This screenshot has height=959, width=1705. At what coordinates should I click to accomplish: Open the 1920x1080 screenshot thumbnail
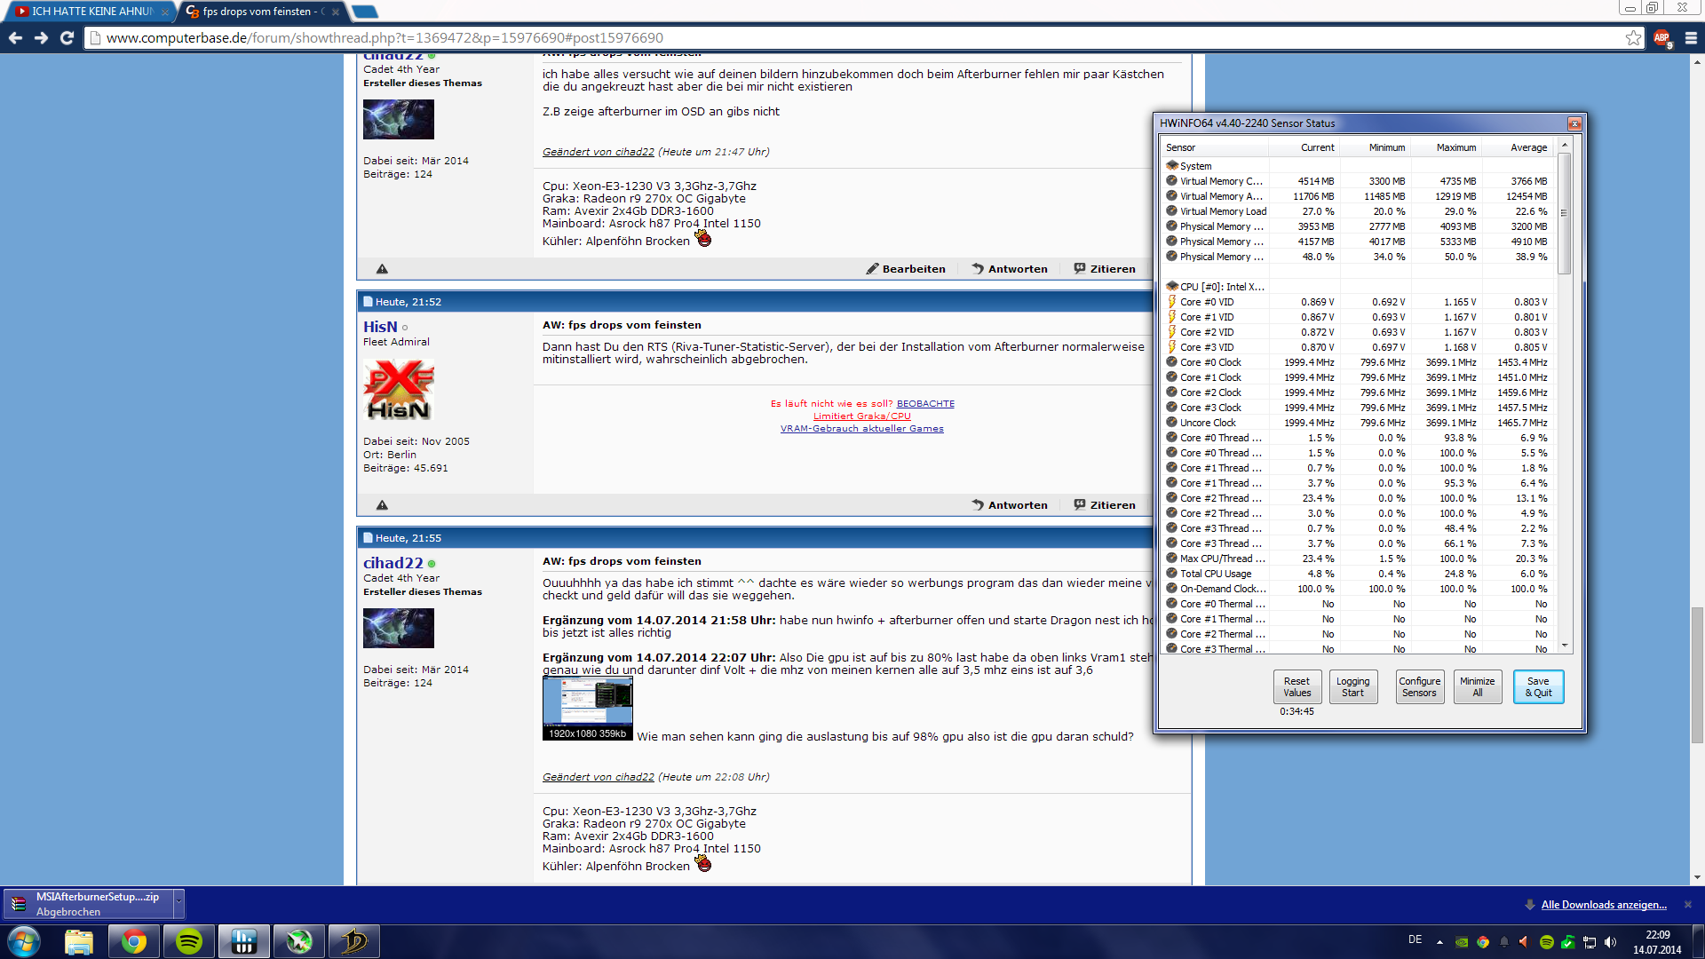pyautogui.click(x=587, y=708)
